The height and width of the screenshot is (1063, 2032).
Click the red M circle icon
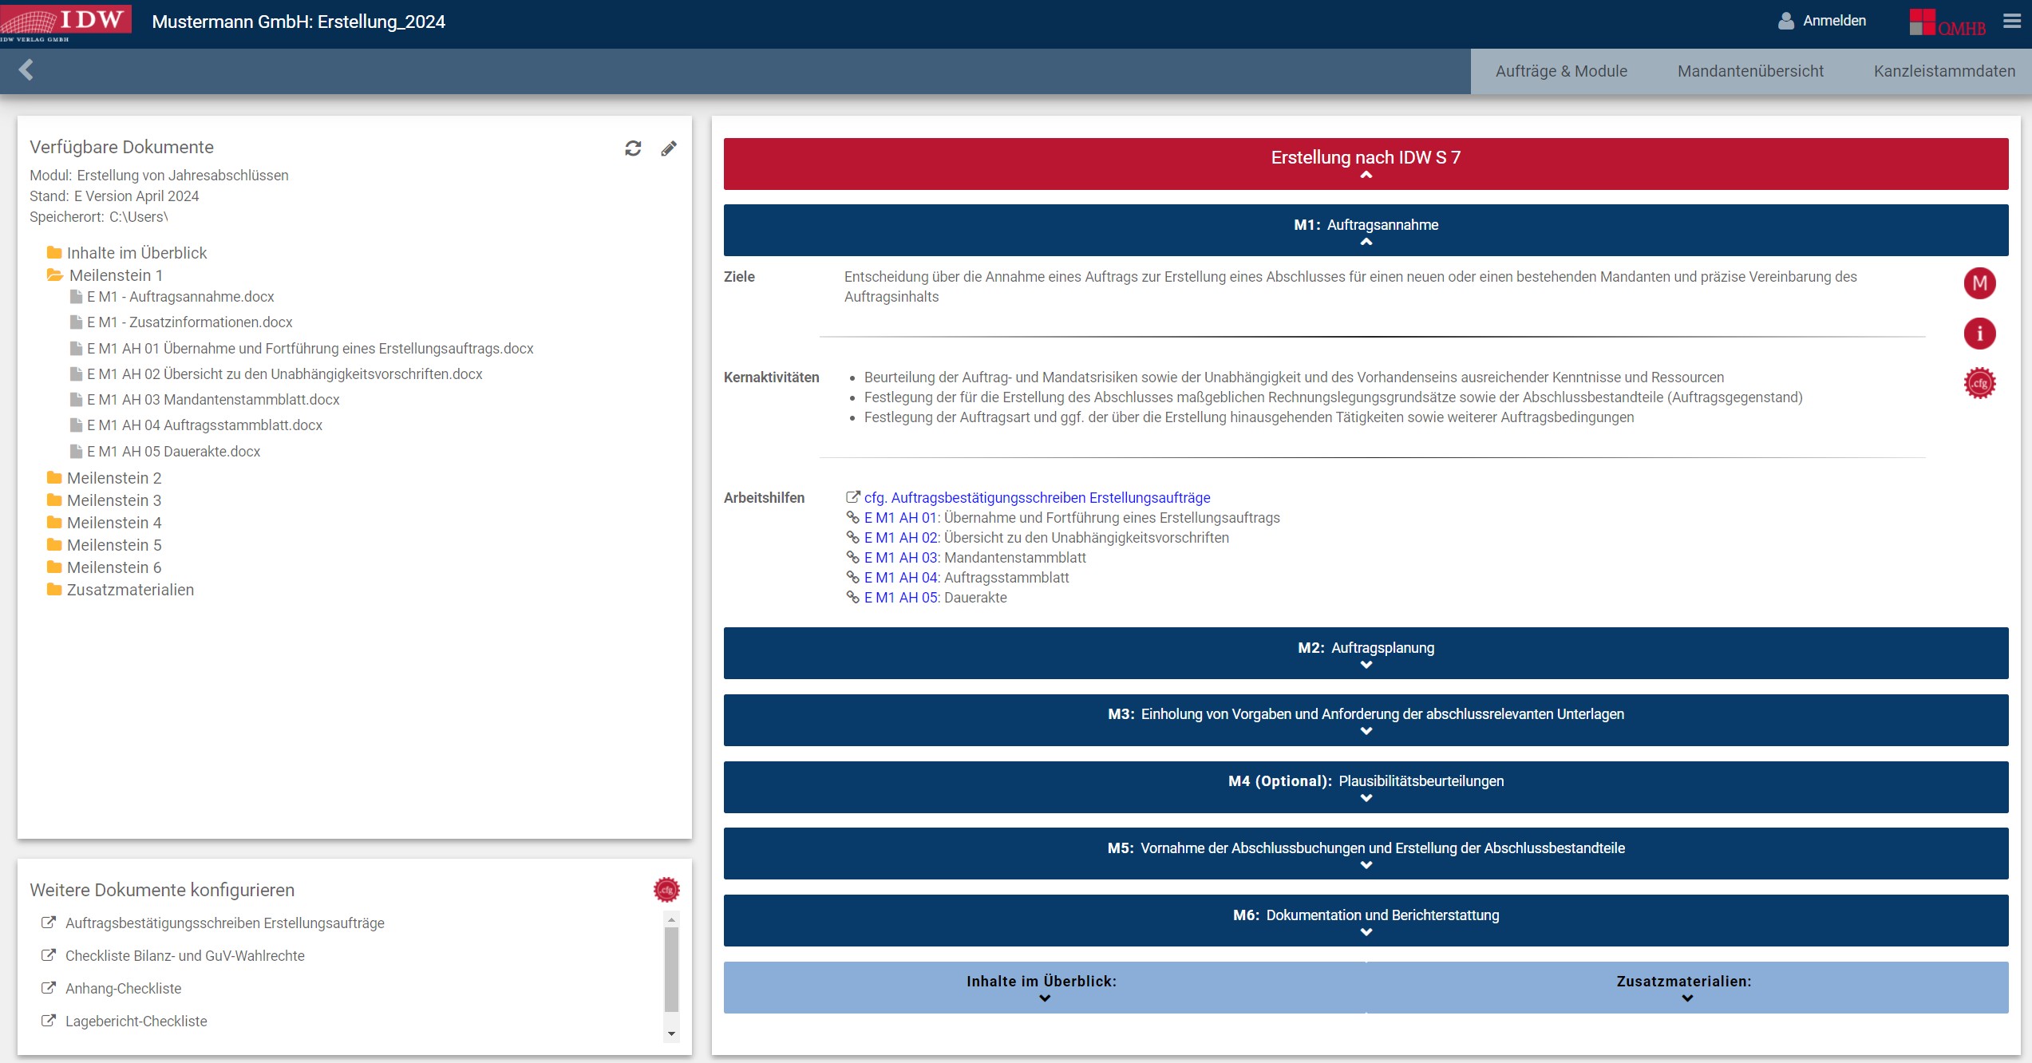(x=1979, y=283)
